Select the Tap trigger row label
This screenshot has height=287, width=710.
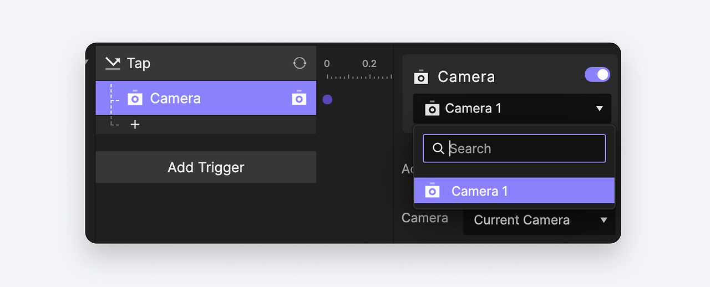(139, 64)
